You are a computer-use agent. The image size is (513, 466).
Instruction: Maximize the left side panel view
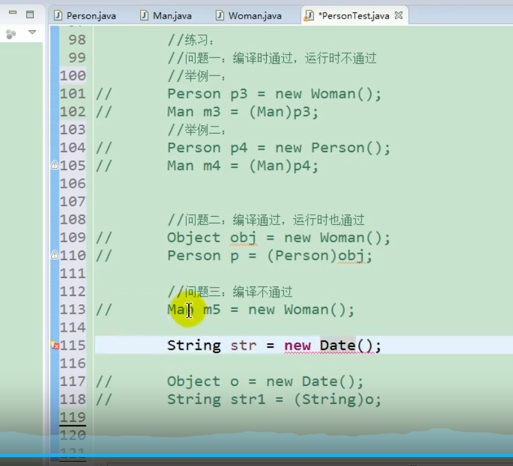tap(29, 13)
